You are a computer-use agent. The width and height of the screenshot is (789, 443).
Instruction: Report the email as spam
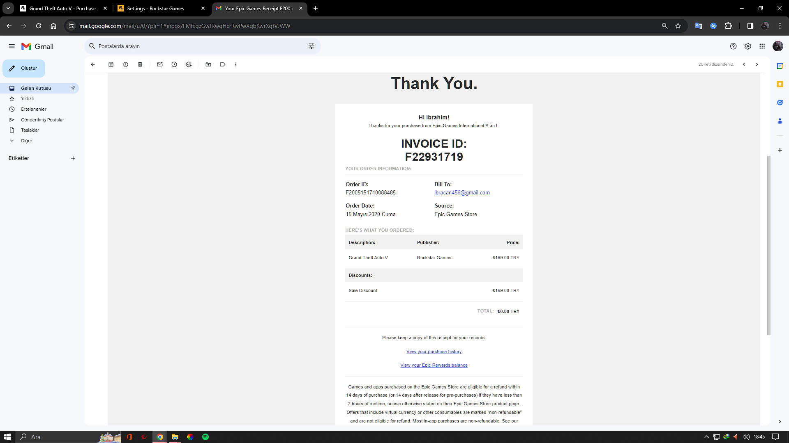126,64
